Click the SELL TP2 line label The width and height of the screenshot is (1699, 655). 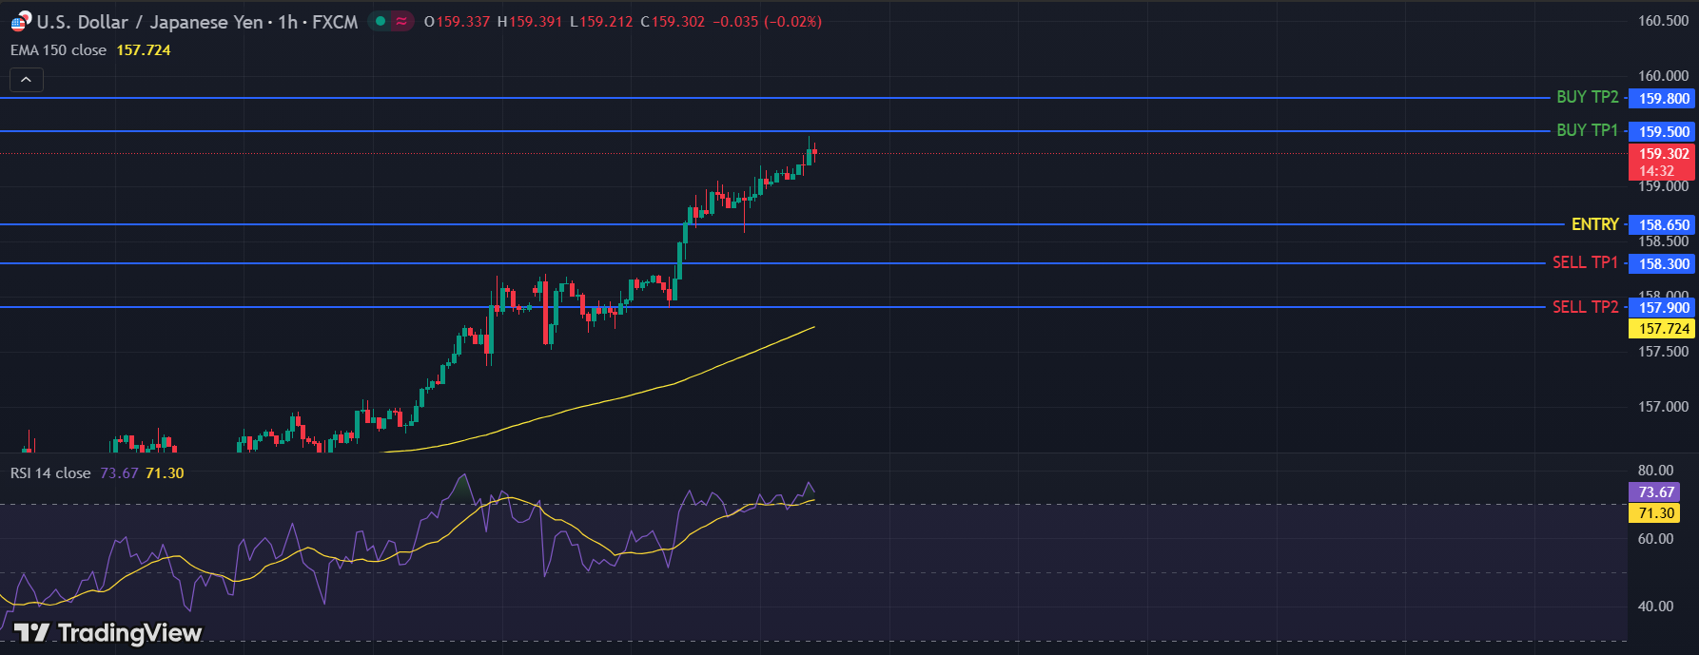pos(1585,307)
